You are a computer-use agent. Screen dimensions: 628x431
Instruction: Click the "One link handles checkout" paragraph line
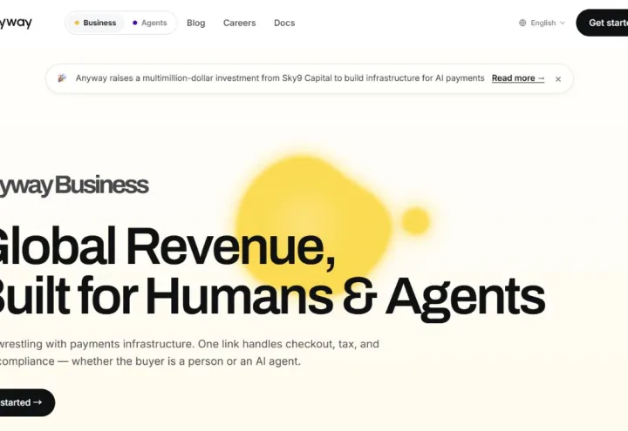click(189, 344)
